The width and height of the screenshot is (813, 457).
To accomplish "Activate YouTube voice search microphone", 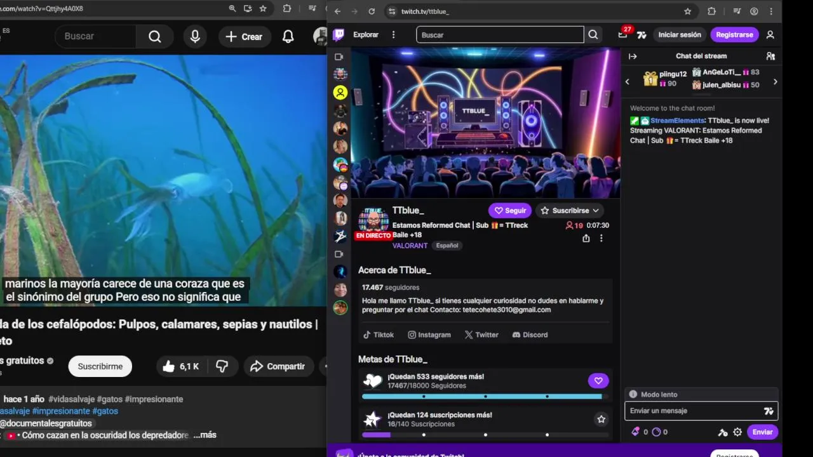I will coord(195,37).
